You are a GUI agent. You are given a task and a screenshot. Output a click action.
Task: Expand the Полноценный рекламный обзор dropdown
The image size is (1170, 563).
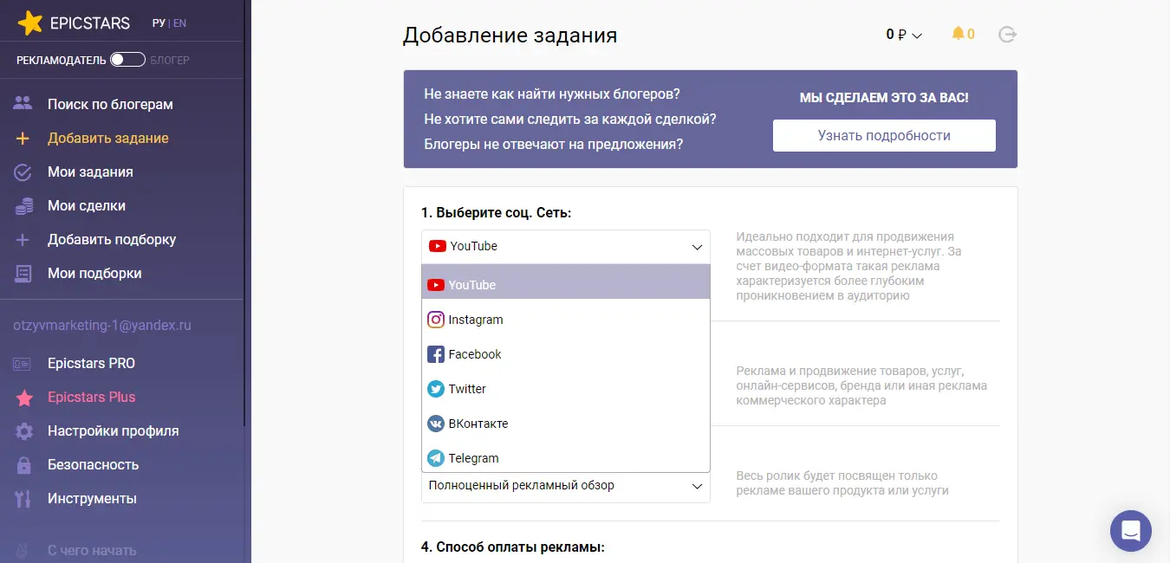click(x=565, y=486)
